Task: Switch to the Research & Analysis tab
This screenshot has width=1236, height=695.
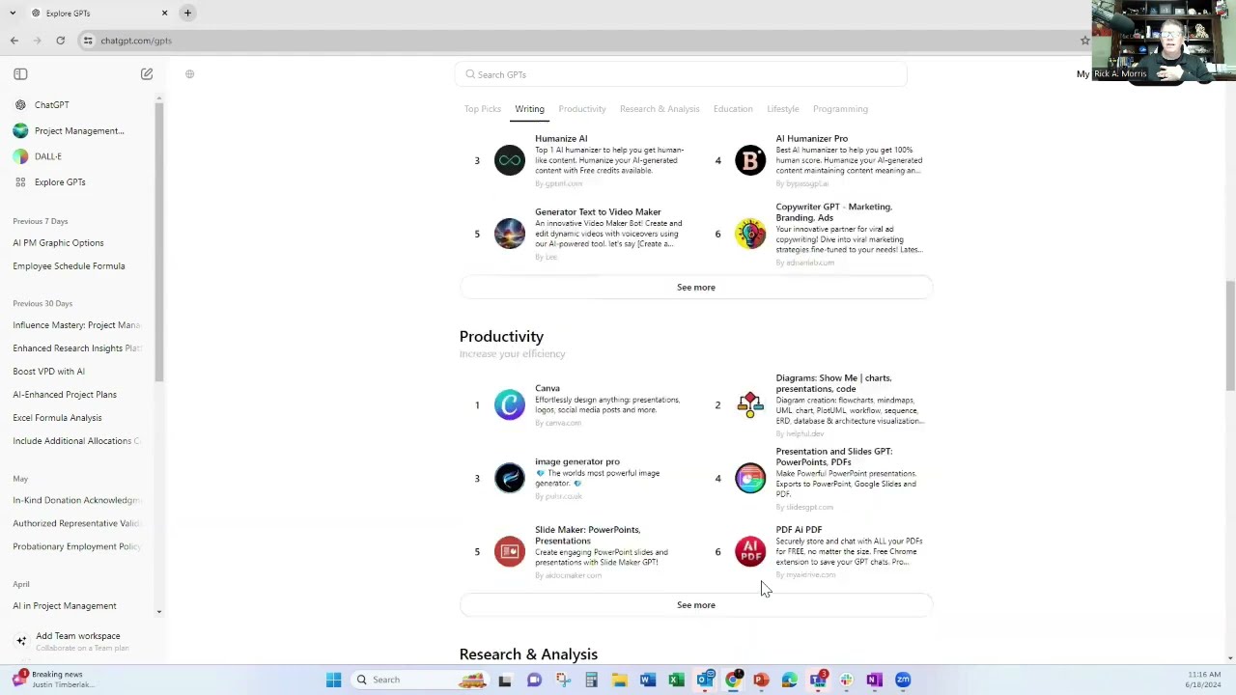Action: pos(660,109)
